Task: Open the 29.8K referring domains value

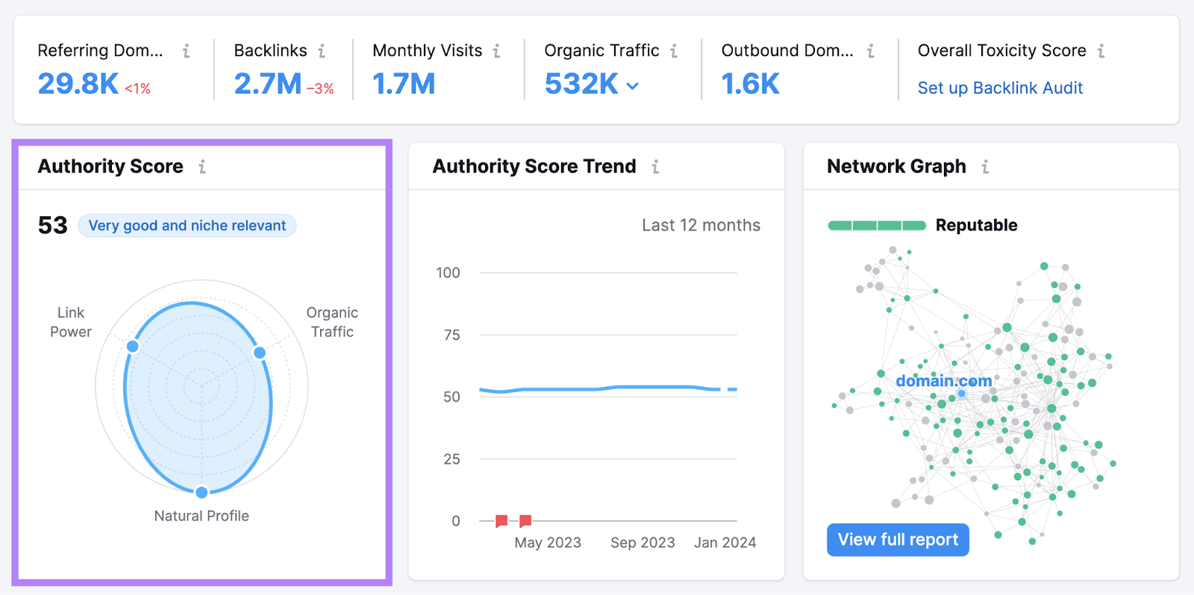Action: pyautogui.click(x=78, y=84)
